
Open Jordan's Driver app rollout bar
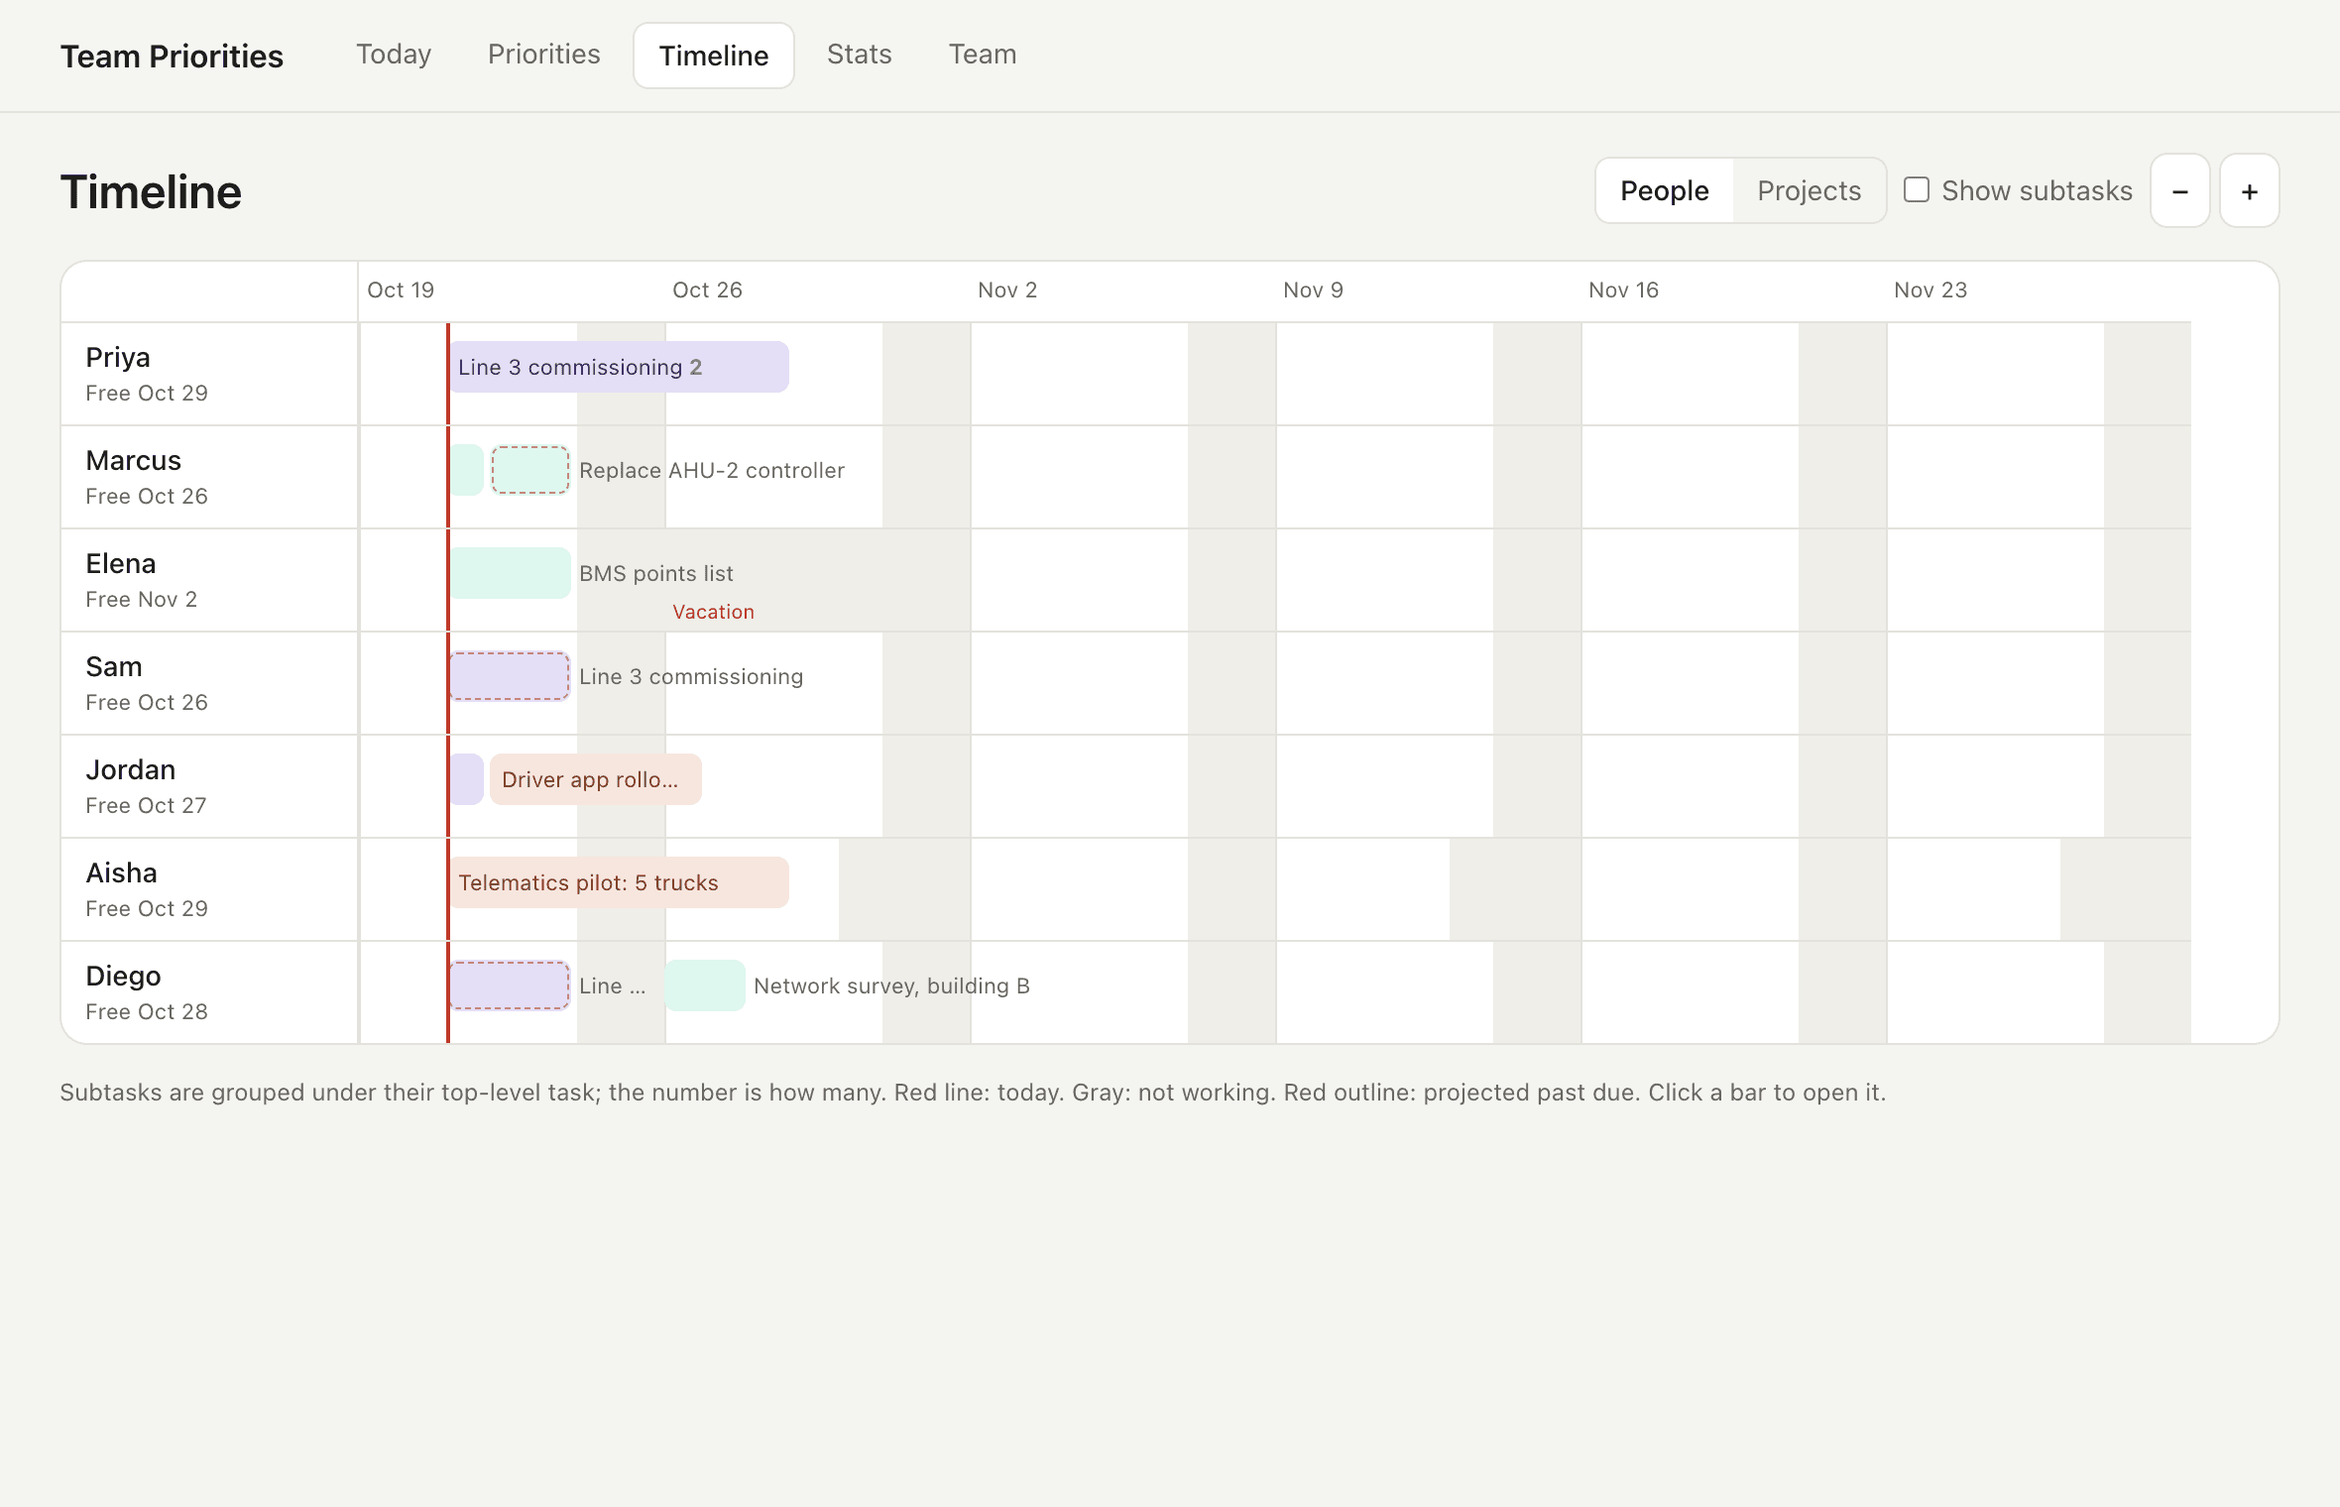[596, 779]
